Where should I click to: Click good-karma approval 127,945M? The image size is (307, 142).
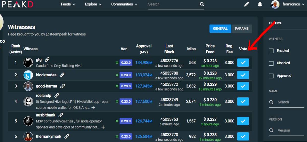(x=144, y=86)
